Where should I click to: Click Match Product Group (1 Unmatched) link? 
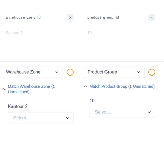[x=122, y=86]
